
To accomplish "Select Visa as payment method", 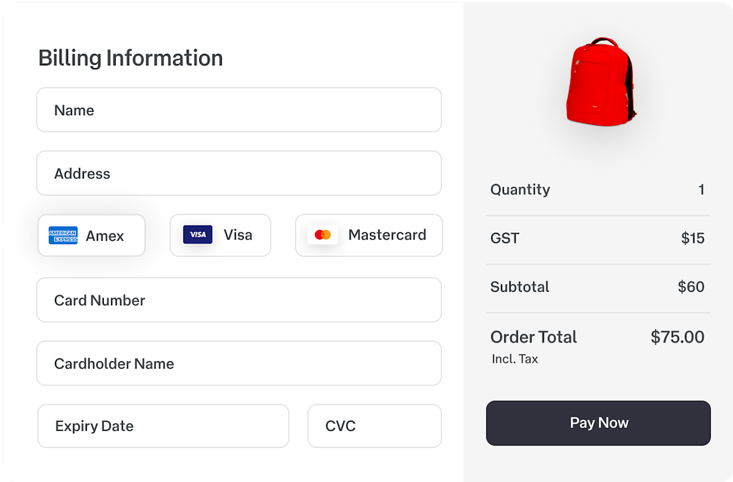I will point(220,235).
